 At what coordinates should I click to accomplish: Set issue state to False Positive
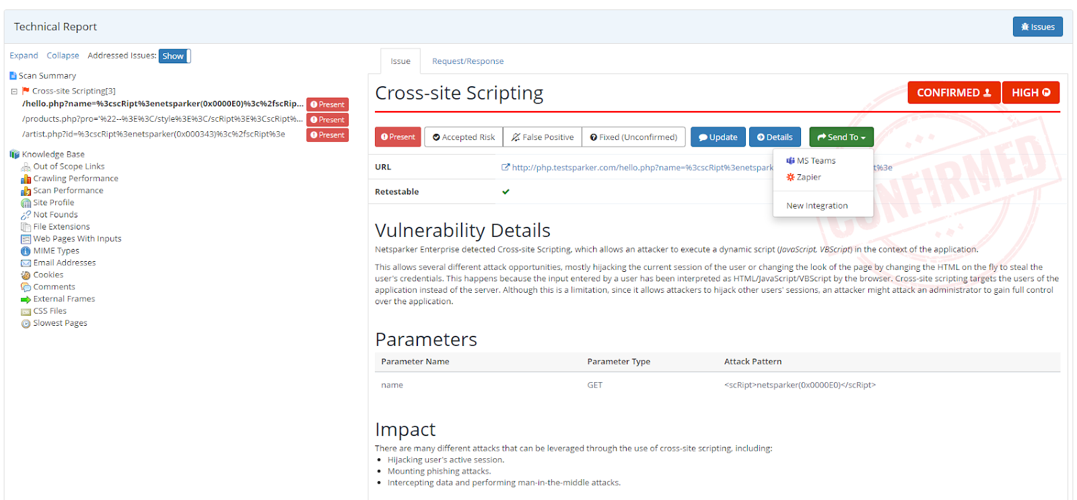(542, 137)
